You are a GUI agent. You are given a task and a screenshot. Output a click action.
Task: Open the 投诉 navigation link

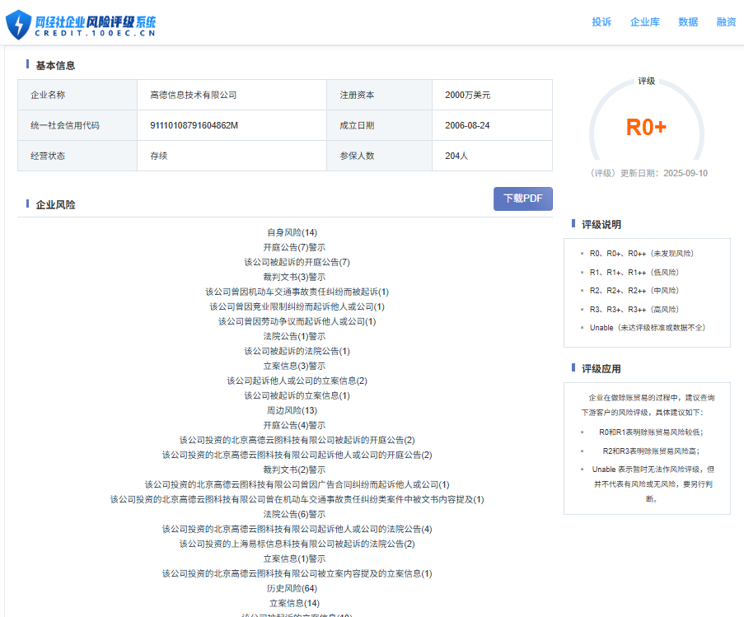[x=601, y=21]
